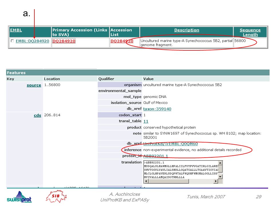Select the note text about SYNW1697
This screenshot has height=206, width=275.
(202, 135)
